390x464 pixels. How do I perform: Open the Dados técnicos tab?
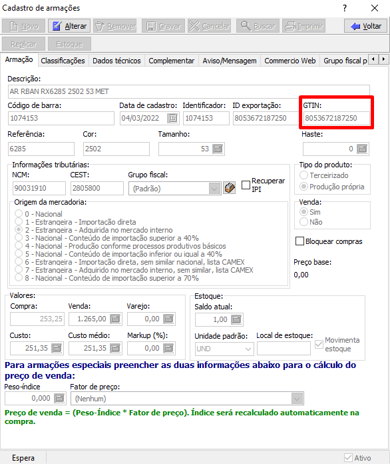[x=116, y=61]
